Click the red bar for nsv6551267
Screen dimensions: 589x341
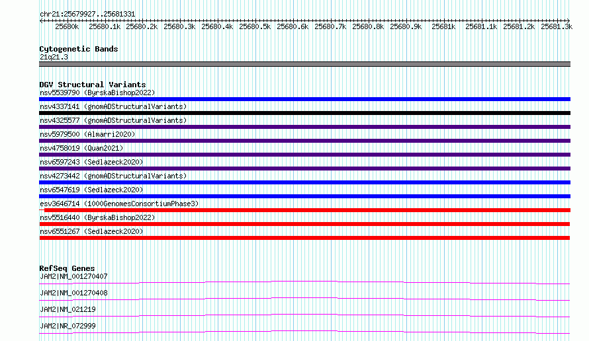[x=304, y=238]
